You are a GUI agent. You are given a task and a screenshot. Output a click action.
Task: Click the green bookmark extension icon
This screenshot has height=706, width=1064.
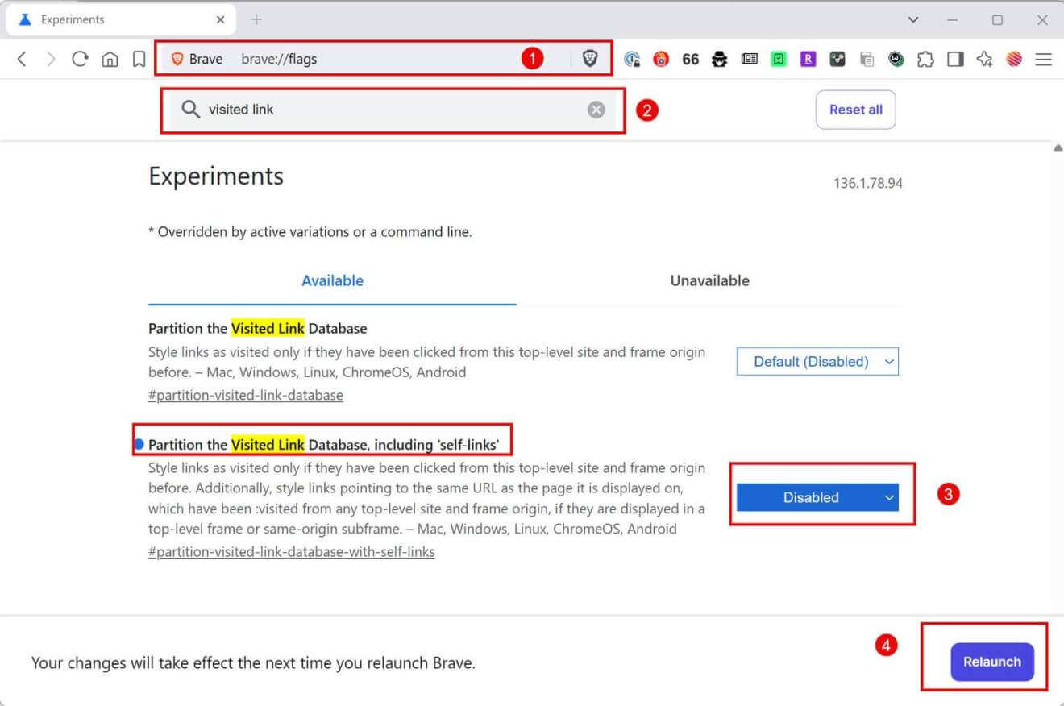click(x=779, y=59)
